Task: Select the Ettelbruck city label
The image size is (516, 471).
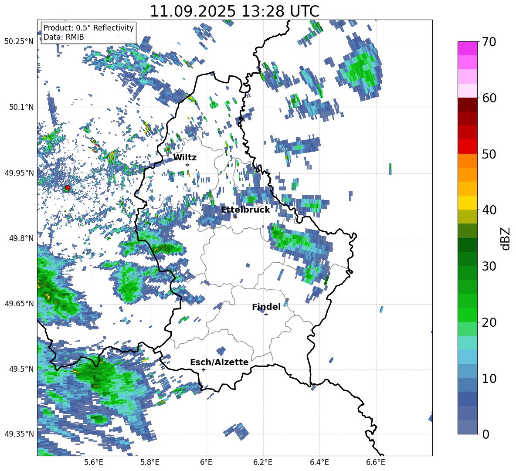Action: pos(245,210)
